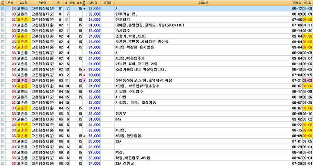Click the 33A note in the 07-01 row
The height and width of the screenshot is (166, 313).
click(119, 142)
